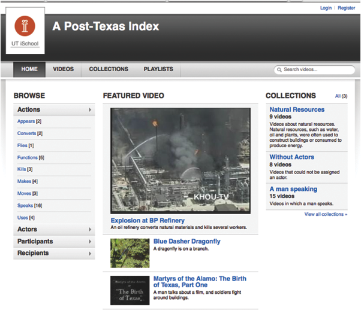The width and height of the screenshot is (361, 329).
Task: Open Martyrs of the Alamo title link
Action: [200, 282]
